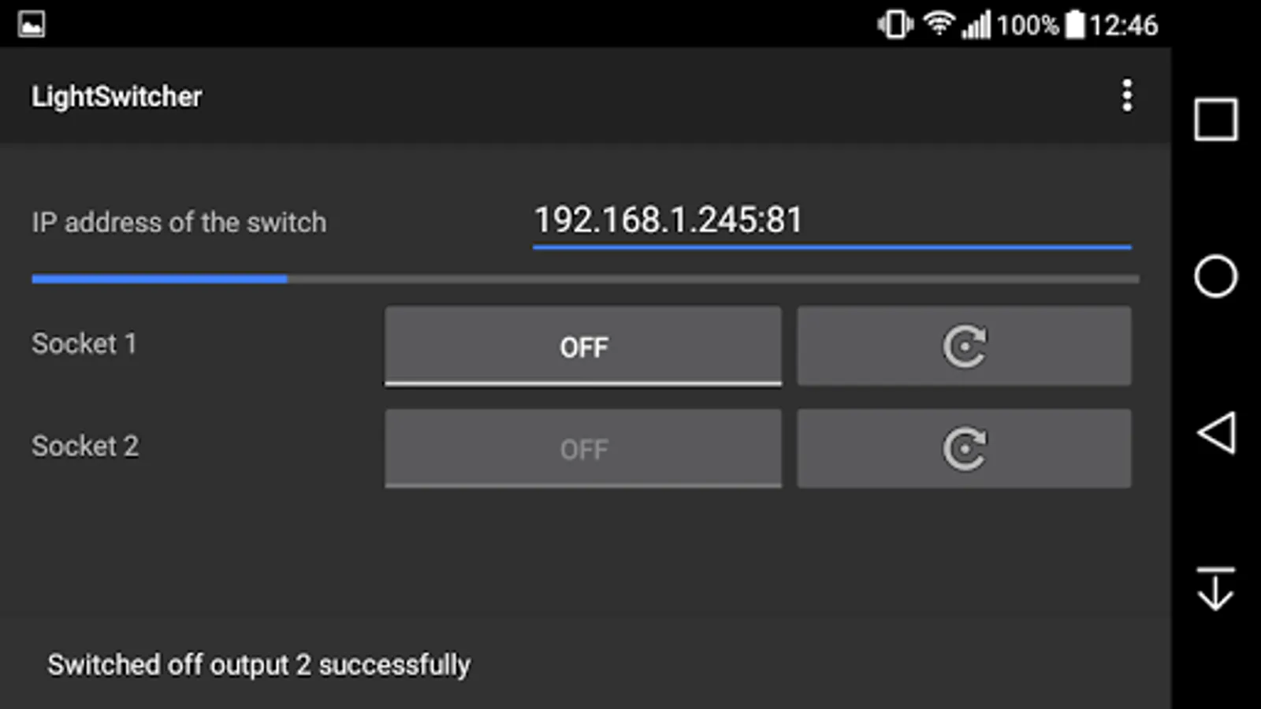Screen dimensions: 1261x709
Task: Tap the circle home navigation icon
Action: tap(1215, 277)
